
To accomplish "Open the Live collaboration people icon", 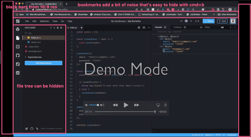I will tap(18, 73).
